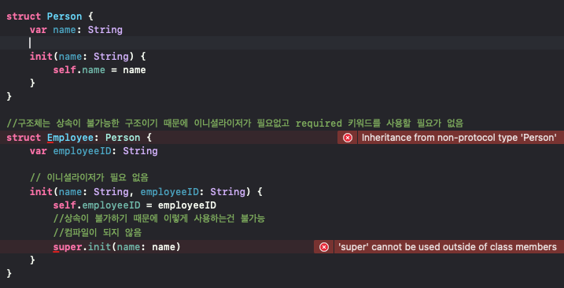Click the Person name in "struct Person {"
The width and height of the screenshot is (564, 288).
[65, 17]
